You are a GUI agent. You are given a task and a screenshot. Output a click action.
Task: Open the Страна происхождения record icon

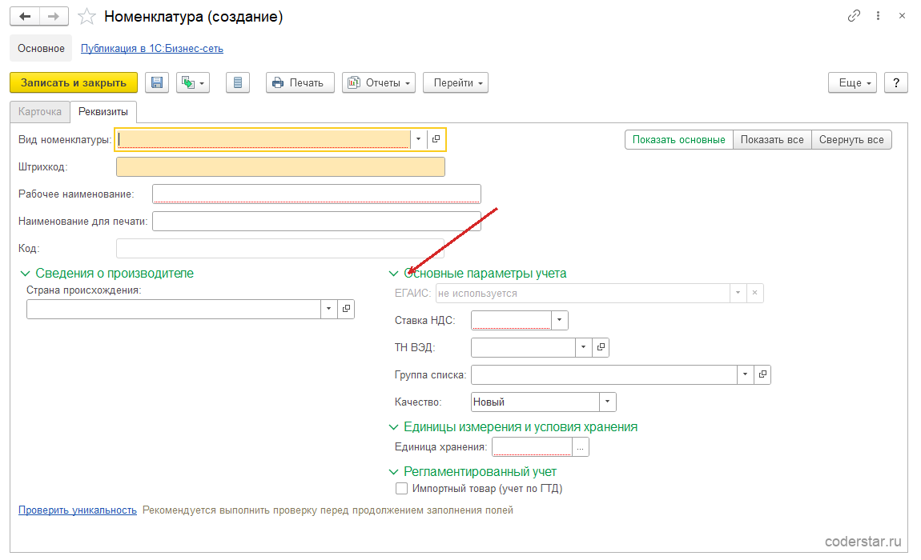click(347, 309)
